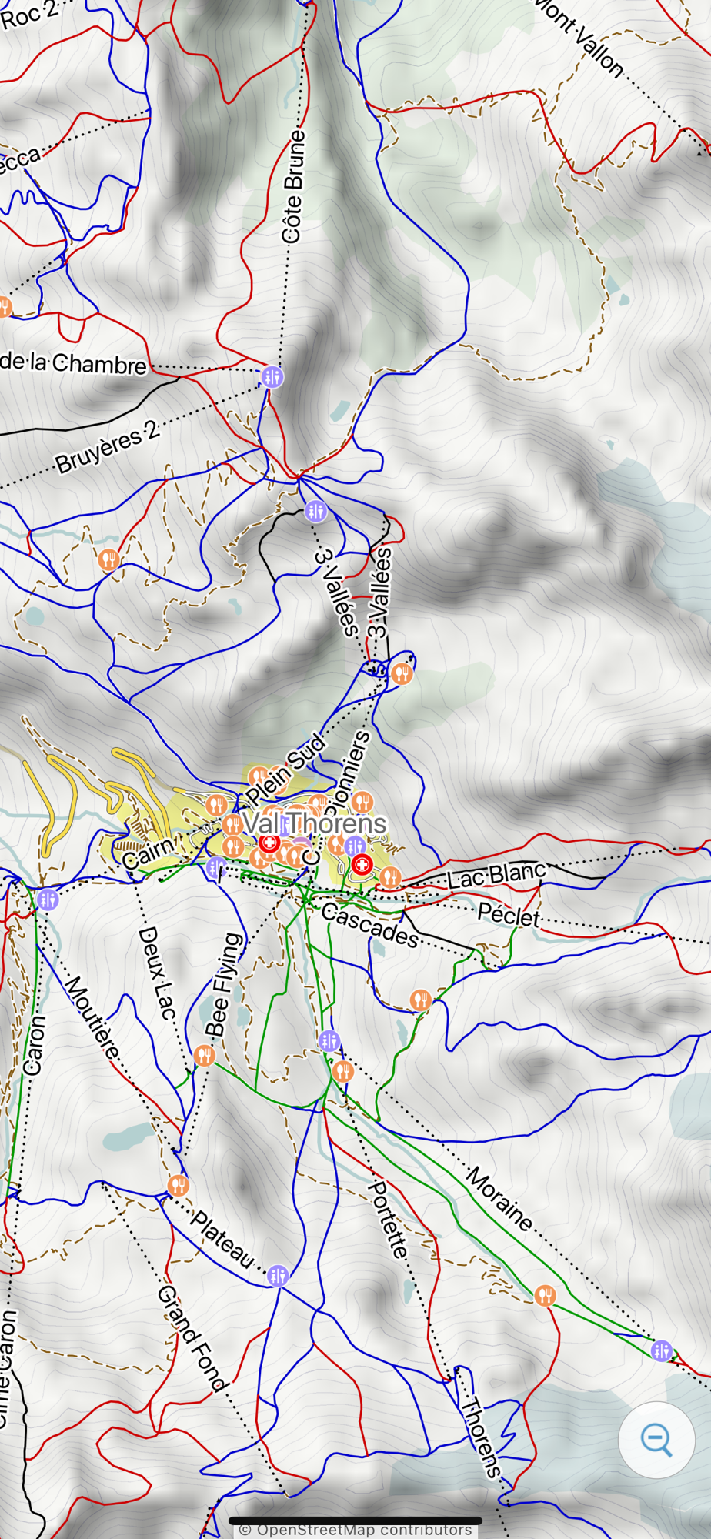The image size is (711, 1539).
Task: Open the restaurant icon right of Pionniers label
Action: tap(362, 803)
